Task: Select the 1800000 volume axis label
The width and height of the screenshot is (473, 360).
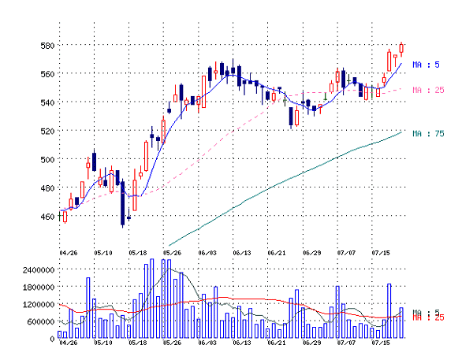Action: 39,287
